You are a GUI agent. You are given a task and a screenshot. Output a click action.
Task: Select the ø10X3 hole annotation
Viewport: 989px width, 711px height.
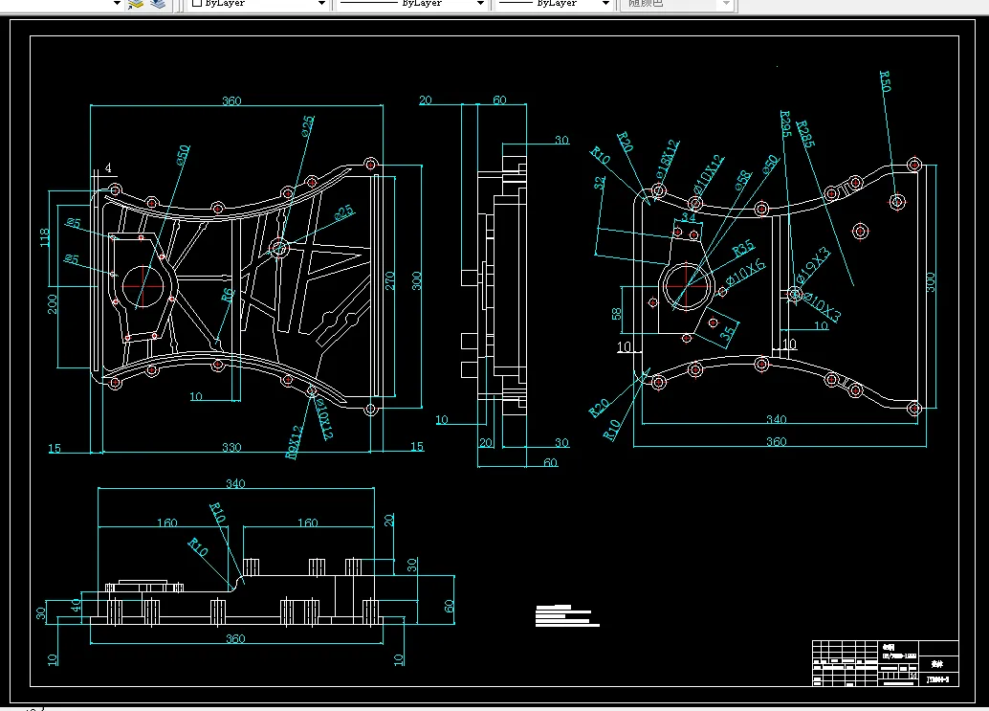pos(823,308)
